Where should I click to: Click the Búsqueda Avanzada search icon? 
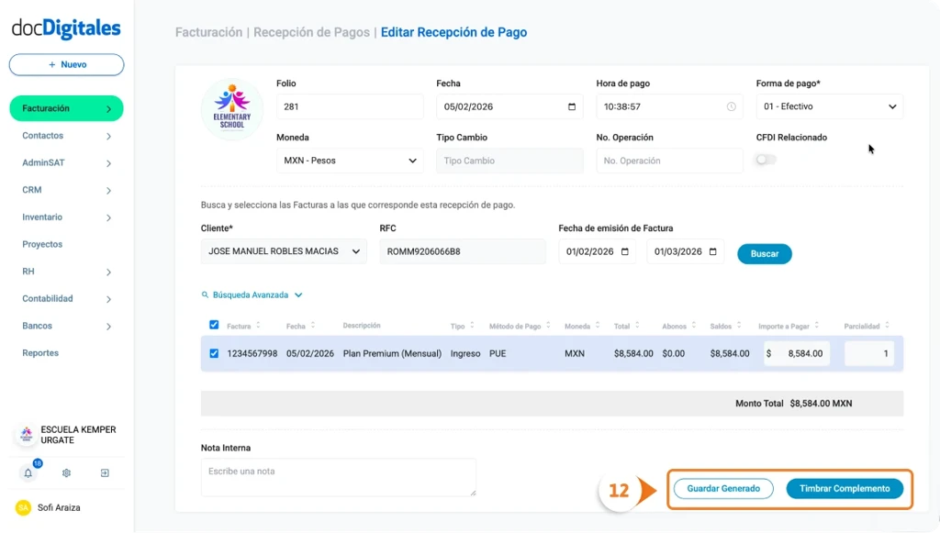coord(204,294)
